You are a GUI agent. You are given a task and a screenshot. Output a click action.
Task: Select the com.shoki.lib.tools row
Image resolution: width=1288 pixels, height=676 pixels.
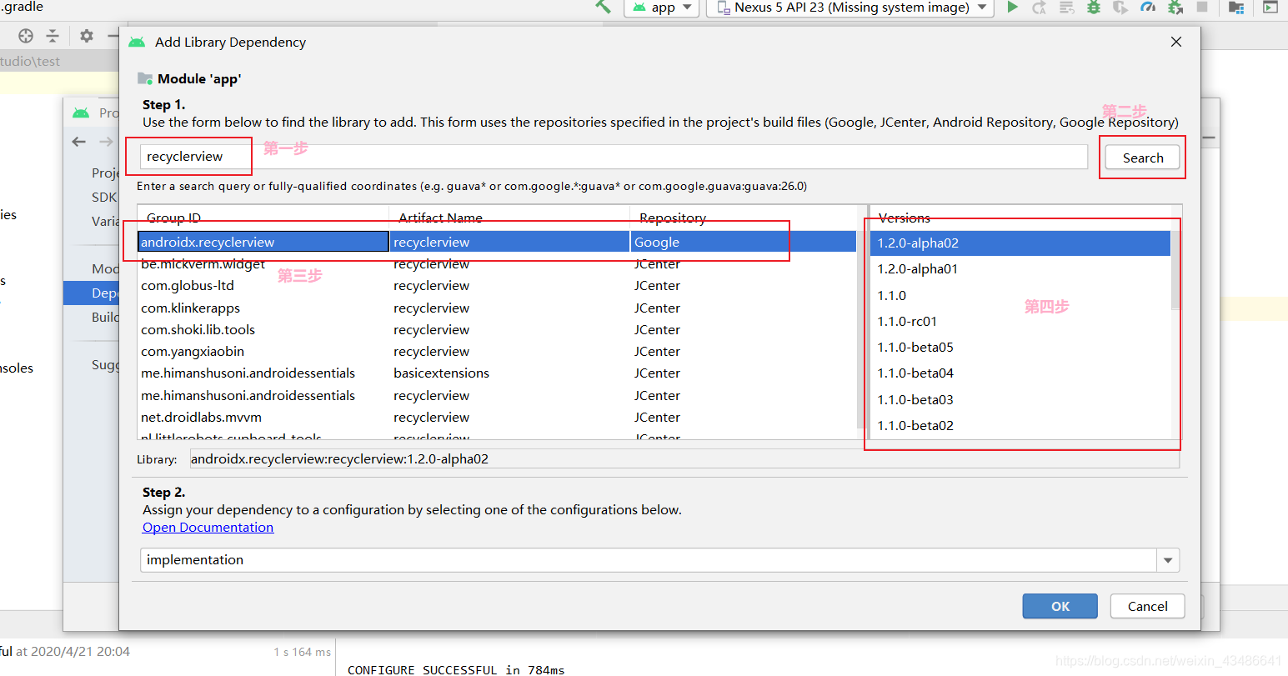[x=497, y=330]
